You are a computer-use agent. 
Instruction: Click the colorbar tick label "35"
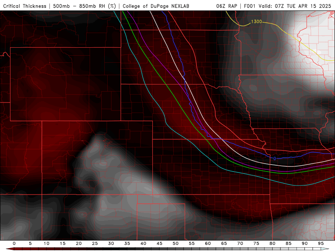click(127, 243)
